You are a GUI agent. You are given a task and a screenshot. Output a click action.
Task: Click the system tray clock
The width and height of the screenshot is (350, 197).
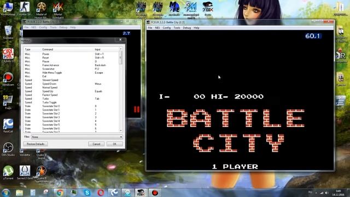click(338, 193)
